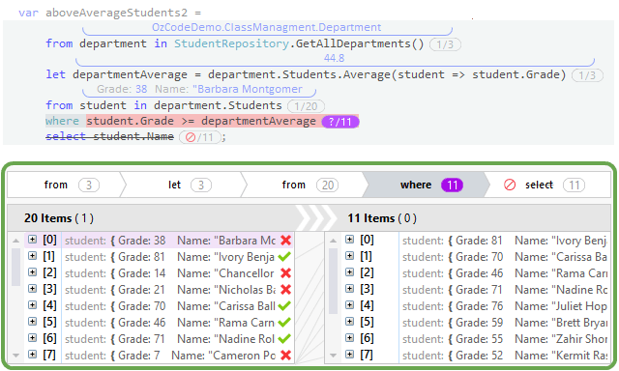
Task: Expand right list item [5] Brett Bryan
Action: pos(350,322)
